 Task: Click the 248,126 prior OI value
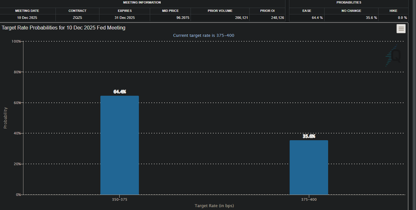(x=277, y=18)
